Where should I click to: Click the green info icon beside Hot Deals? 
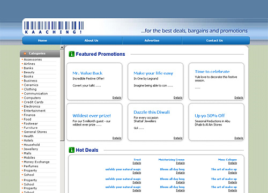[x=71, y=150]
